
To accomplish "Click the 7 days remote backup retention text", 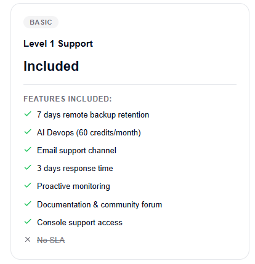I will click(x=93, y=115).
